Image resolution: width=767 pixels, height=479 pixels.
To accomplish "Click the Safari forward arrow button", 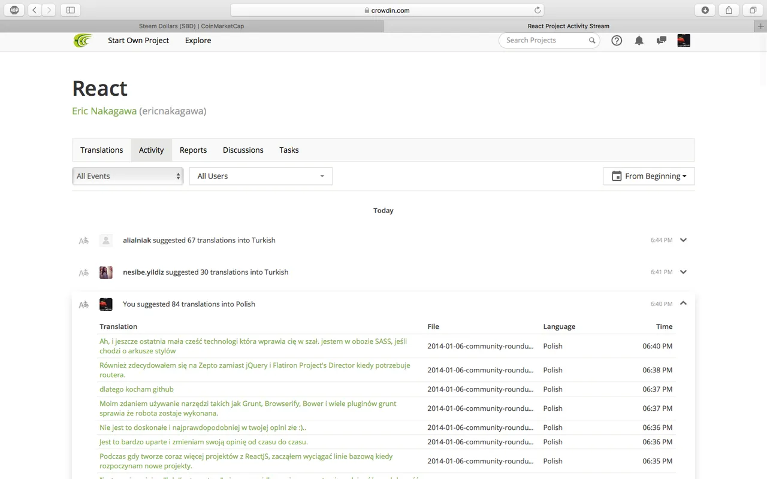I will (x=49, y=10).
